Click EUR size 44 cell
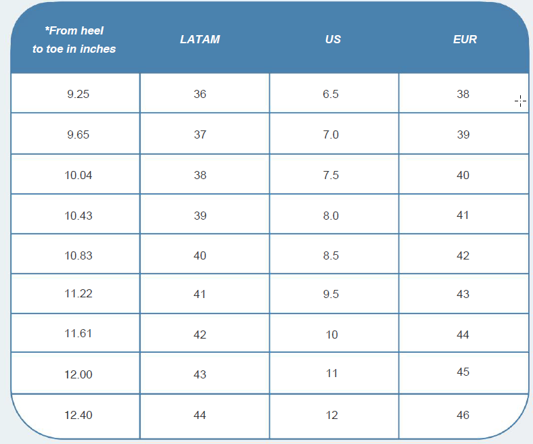This screenshot has width=533, height=444. coord(463,333)
